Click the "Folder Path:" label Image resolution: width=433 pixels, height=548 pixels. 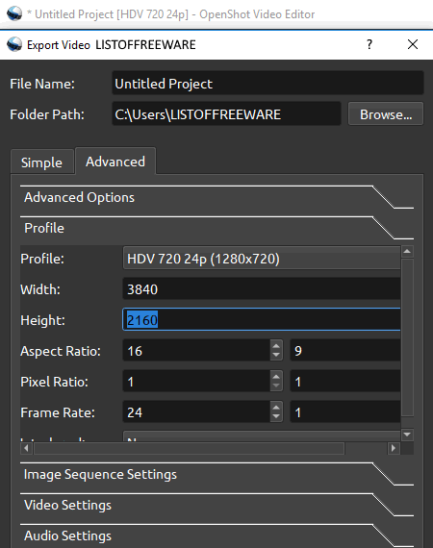click(x=47, y=114)
